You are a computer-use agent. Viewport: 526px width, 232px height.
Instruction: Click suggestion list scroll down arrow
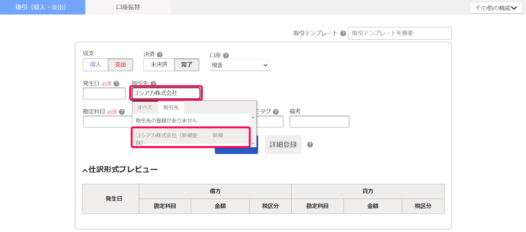(253, 143)
